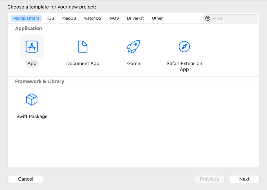Image resolution: width=267 pixels, height=190 pixels.
Task: Click the Previous button
Action: point(209,179)
